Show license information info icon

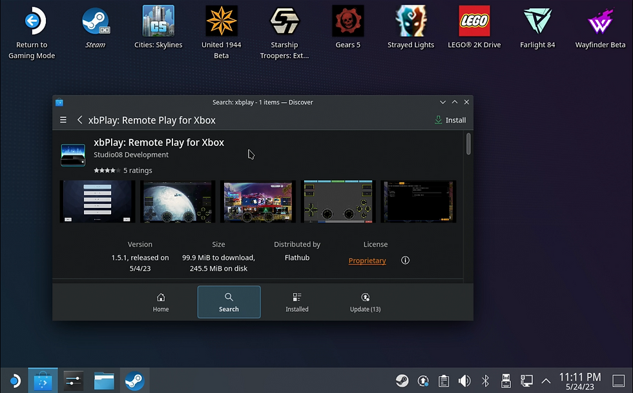click(x=406, y=260)
